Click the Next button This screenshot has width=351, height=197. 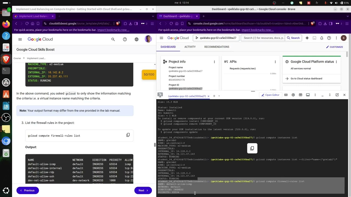(x=143, y=190)
